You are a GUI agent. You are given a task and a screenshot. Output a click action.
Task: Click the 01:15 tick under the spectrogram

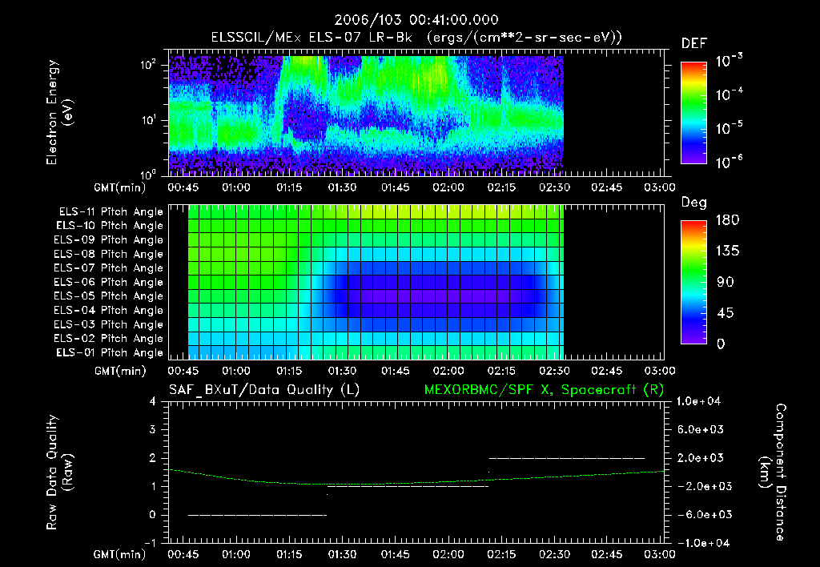click(x=288, y=187)
